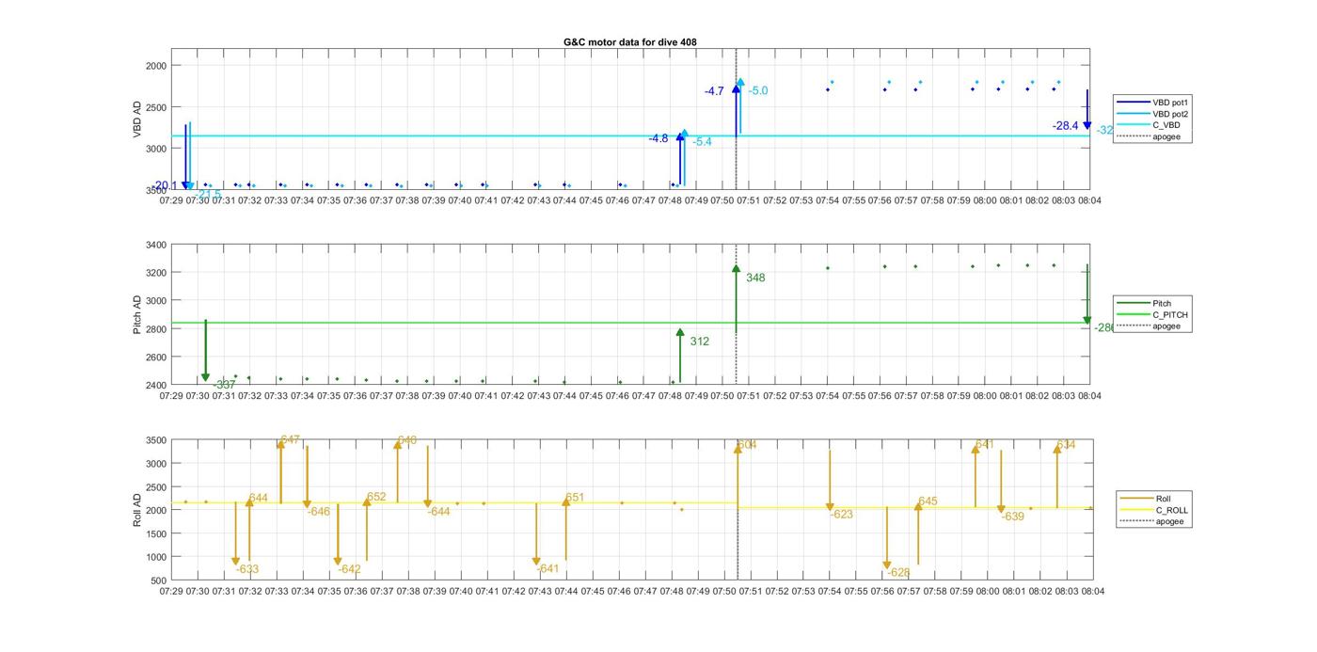Screen dimensions: 1317x652
Task: Click the '651' roll data label
Action: pos(575,498)
